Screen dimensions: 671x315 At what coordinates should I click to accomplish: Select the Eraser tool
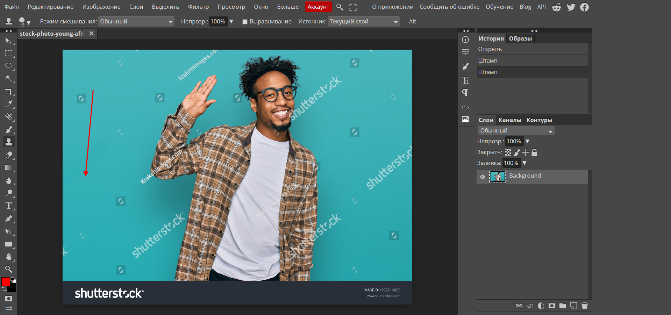click(x=9, y=155)
